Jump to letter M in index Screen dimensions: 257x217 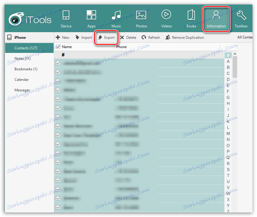click(x=228, y=134)
